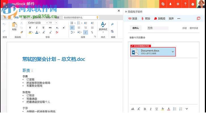Screen dimensions: 206x113
Task: Expand 更多样式 styles gallery
Action: pos(103,27)
